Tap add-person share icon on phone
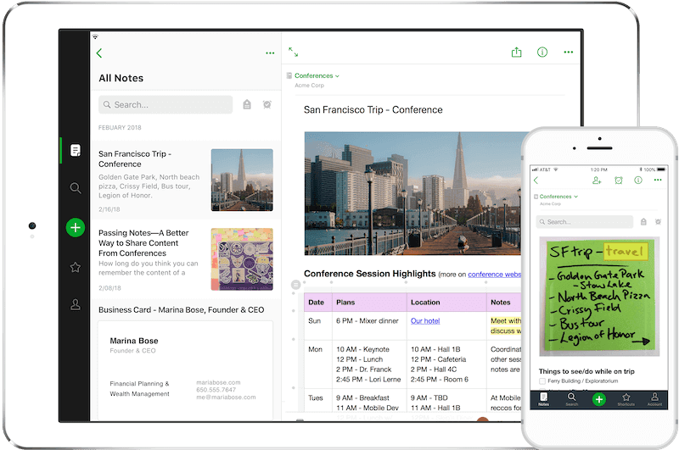679x450 pixels. click(x=597, y=181)
